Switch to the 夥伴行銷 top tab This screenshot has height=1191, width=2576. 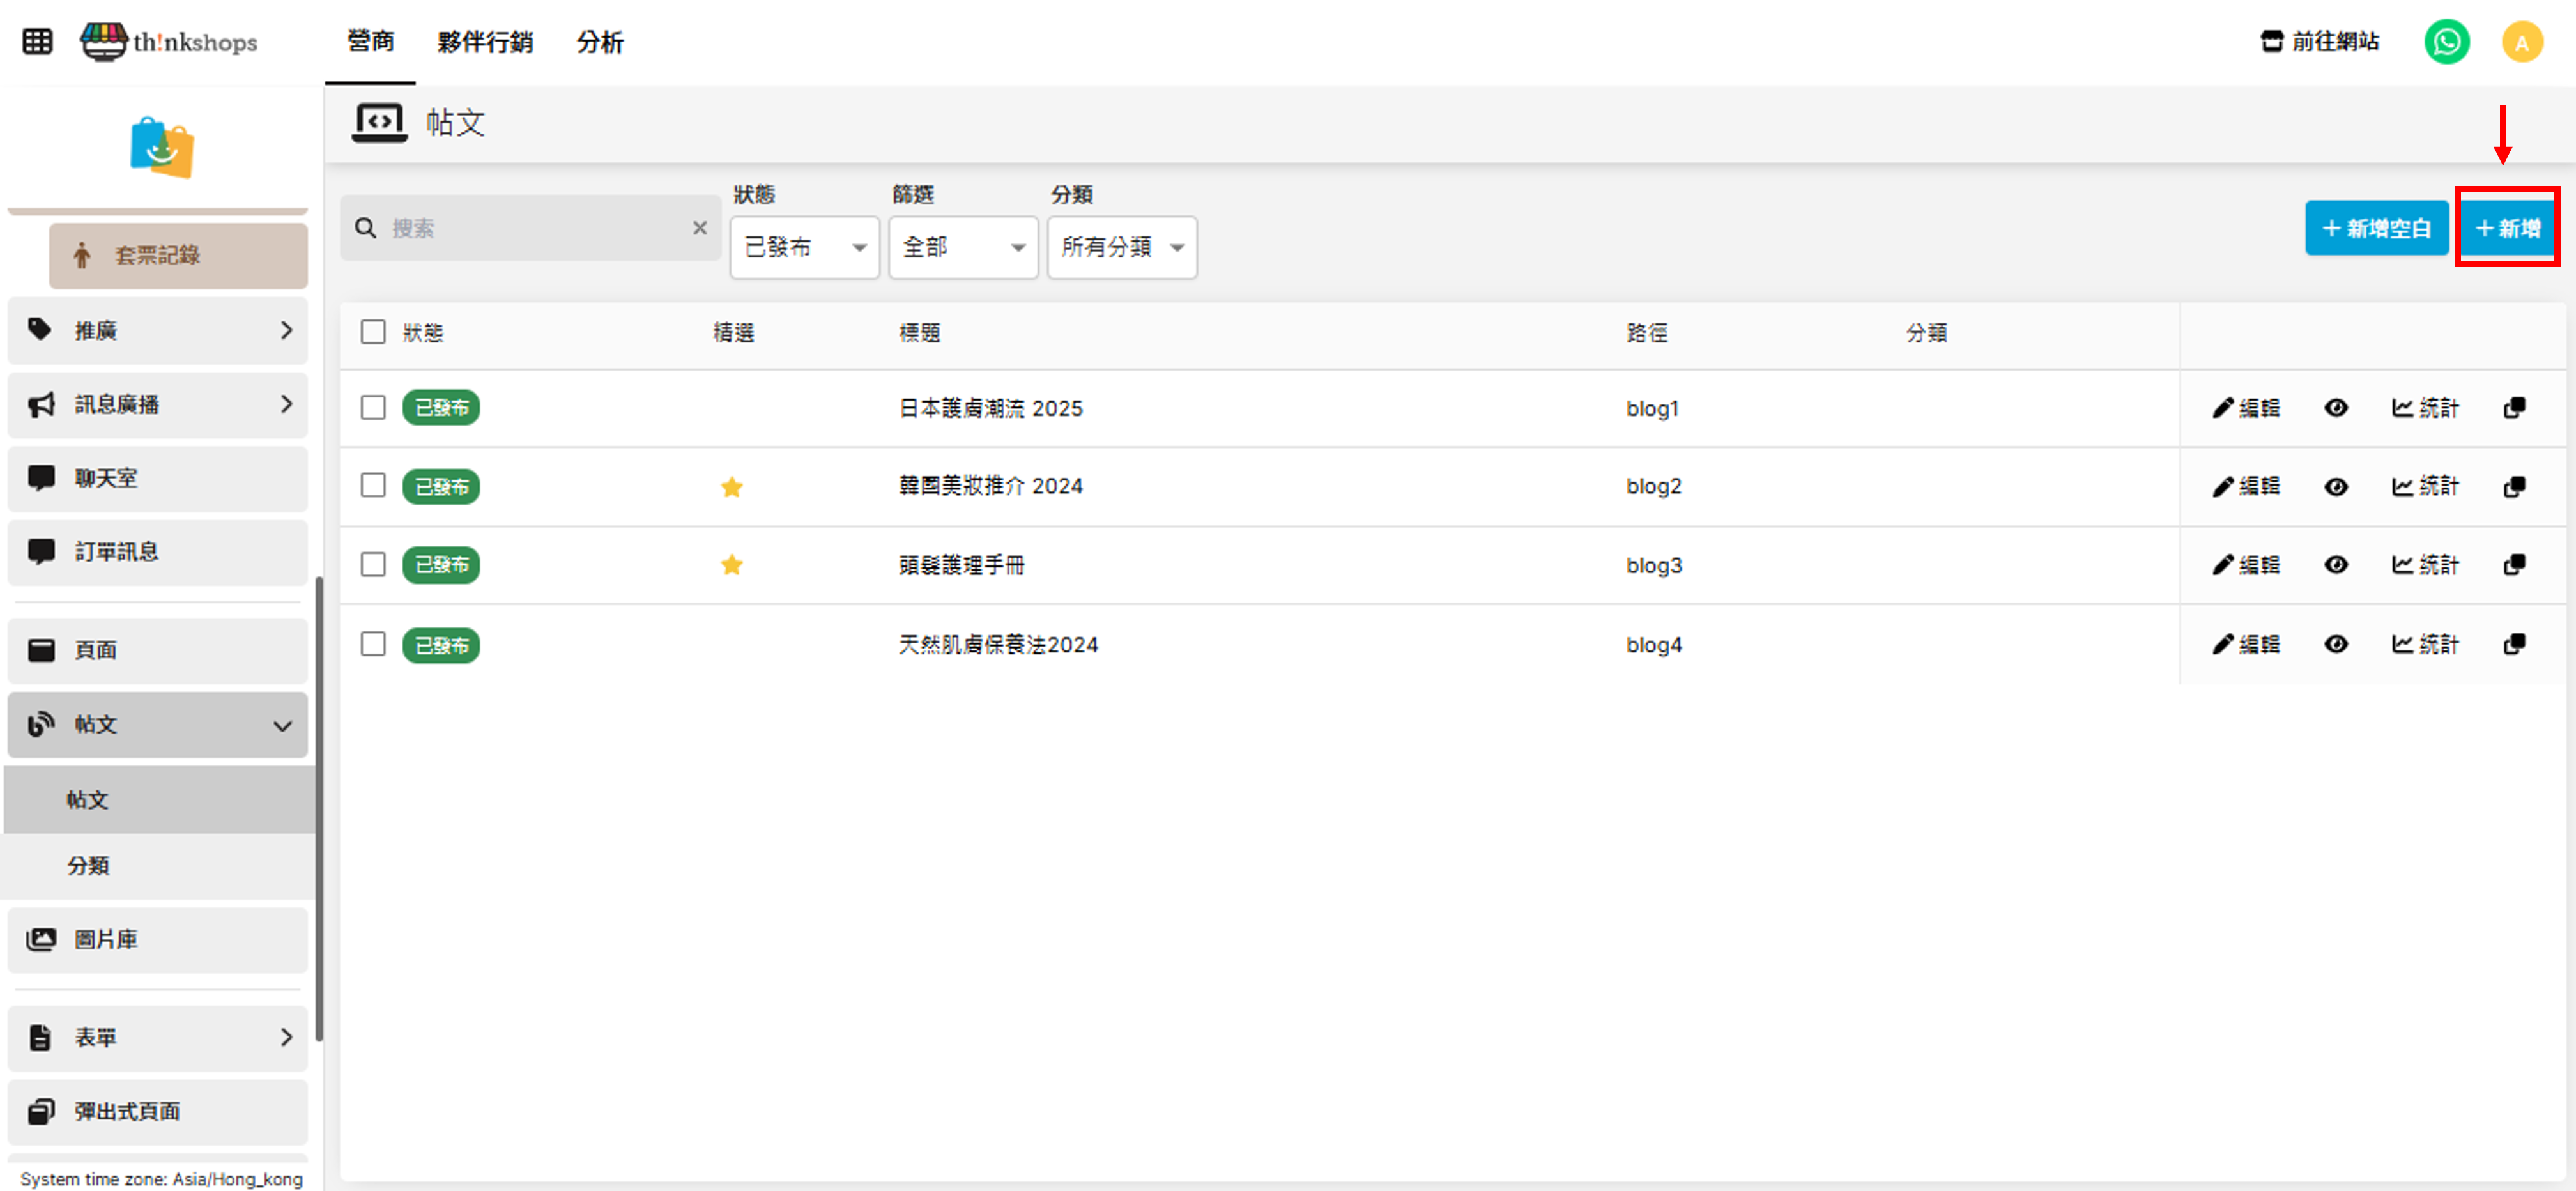pos(485,42)
